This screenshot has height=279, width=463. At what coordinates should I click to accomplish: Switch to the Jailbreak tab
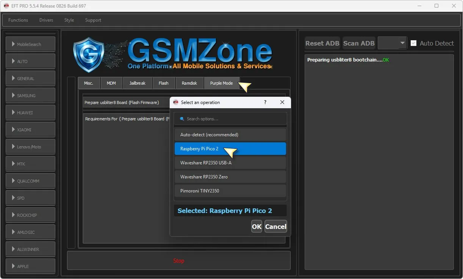click(137, 83)
